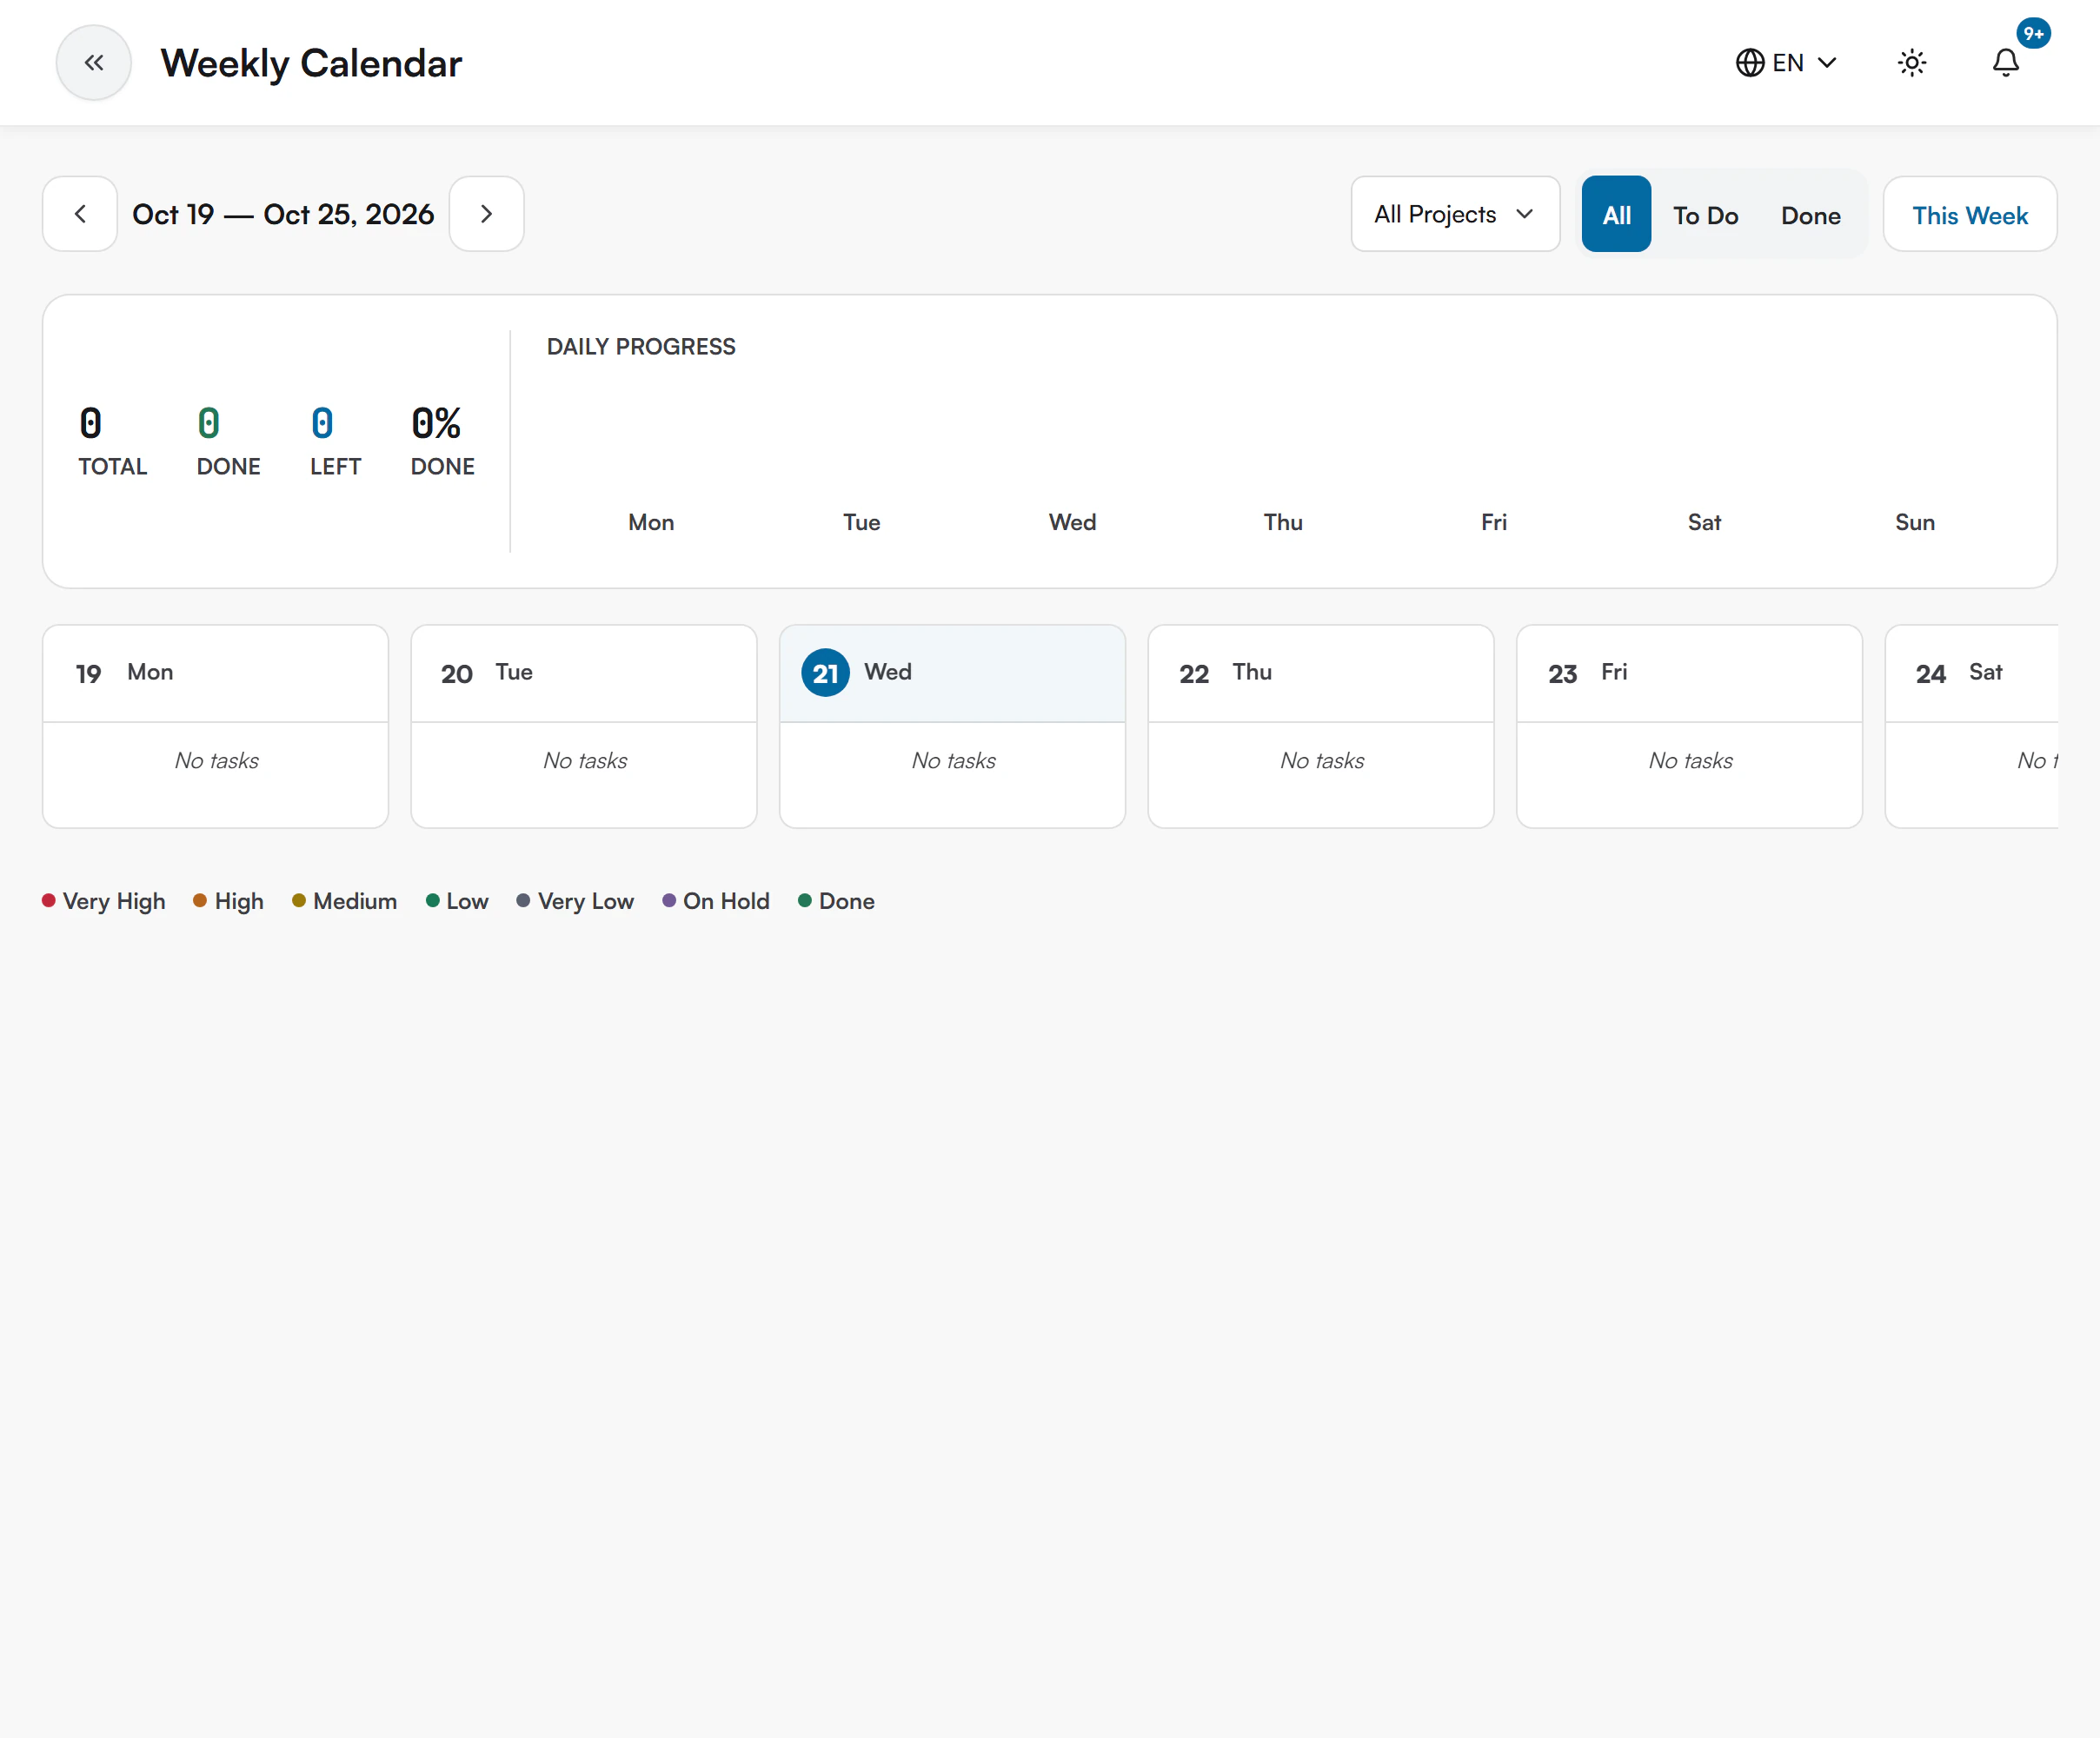Image resolution: width=2100 pixels, height=1738 pixels.
Task: Select the To Do filter tab
Action: (1705, 215)
